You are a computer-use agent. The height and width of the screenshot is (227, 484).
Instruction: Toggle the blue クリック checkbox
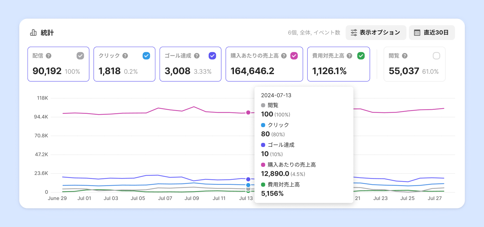(146, 56)
